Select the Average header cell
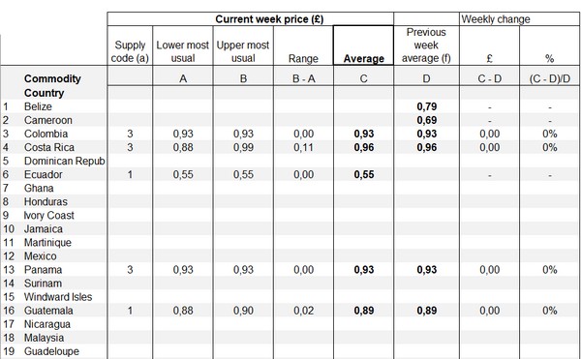Viewport: 581px width, 359px height. 363,45
